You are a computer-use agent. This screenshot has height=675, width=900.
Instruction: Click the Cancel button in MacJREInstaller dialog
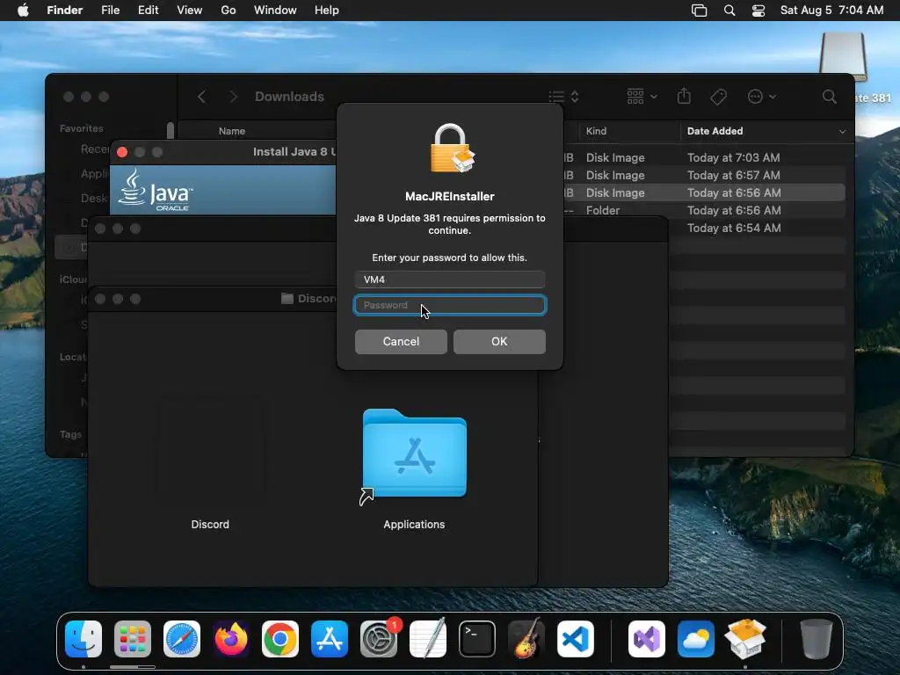pos(401,342)
